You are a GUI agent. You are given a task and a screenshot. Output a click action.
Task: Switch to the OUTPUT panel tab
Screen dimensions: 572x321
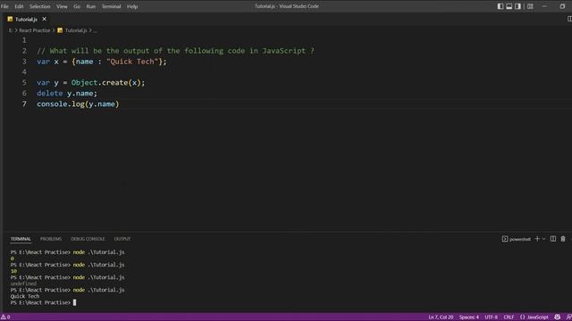click(122, 239)
